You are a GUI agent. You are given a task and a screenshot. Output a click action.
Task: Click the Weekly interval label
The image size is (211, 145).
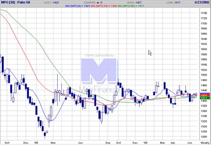click(x=205, y=143)
